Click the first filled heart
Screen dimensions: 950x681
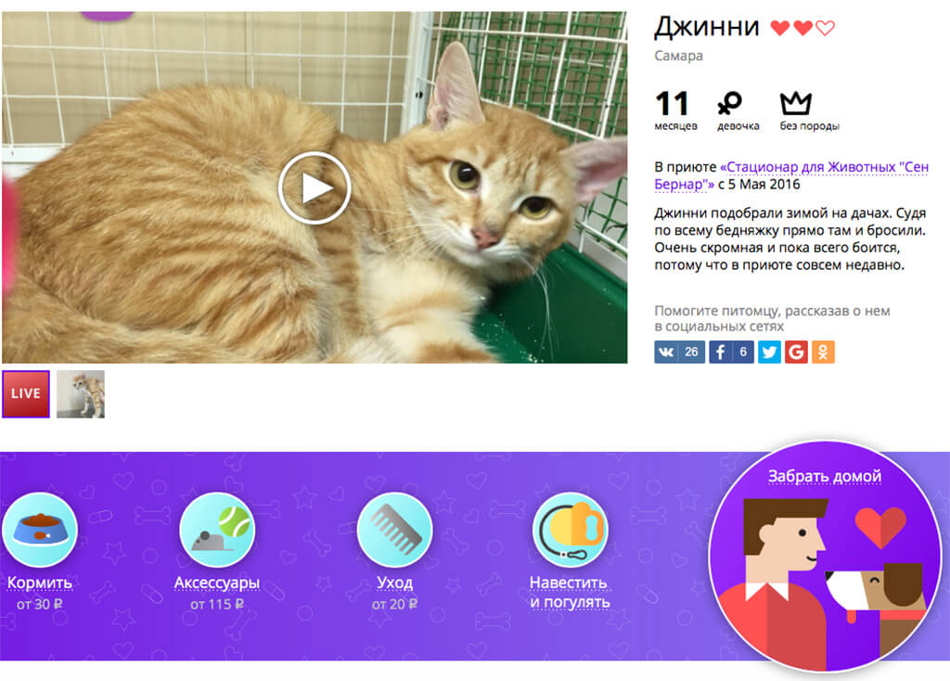click(x=779, y=28)
